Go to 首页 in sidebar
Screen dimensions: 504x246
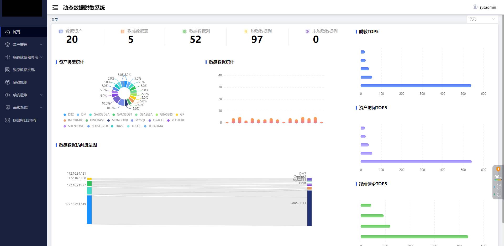(x=24, y=32)
